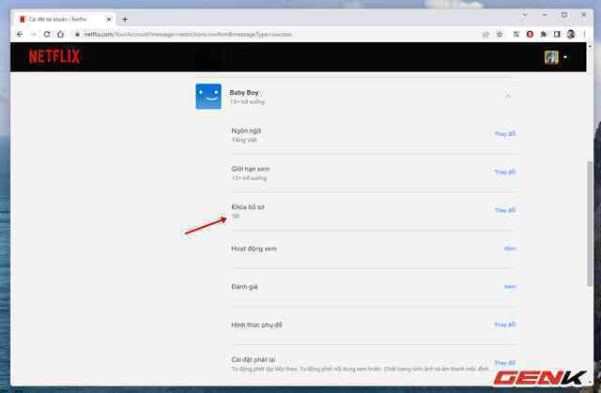Close the Netflix account settings tab
This screenshot has width=601, height=393.
(x=109, y=19)
